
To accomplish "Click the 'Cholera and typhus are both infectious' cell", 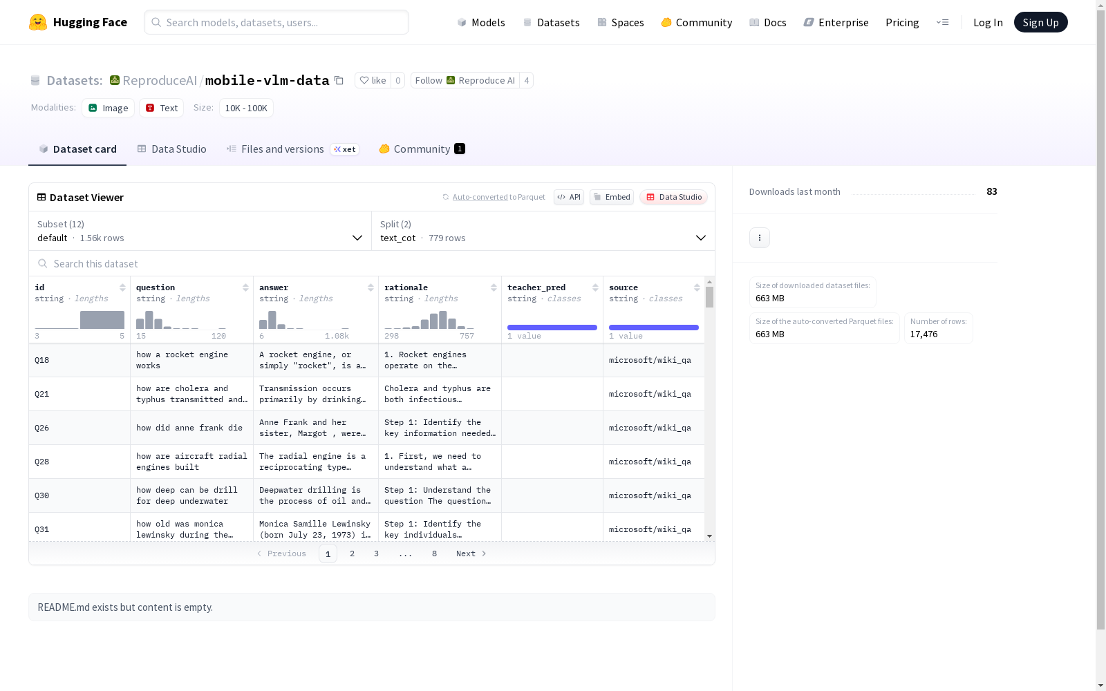I will click(x=440, y=394).
